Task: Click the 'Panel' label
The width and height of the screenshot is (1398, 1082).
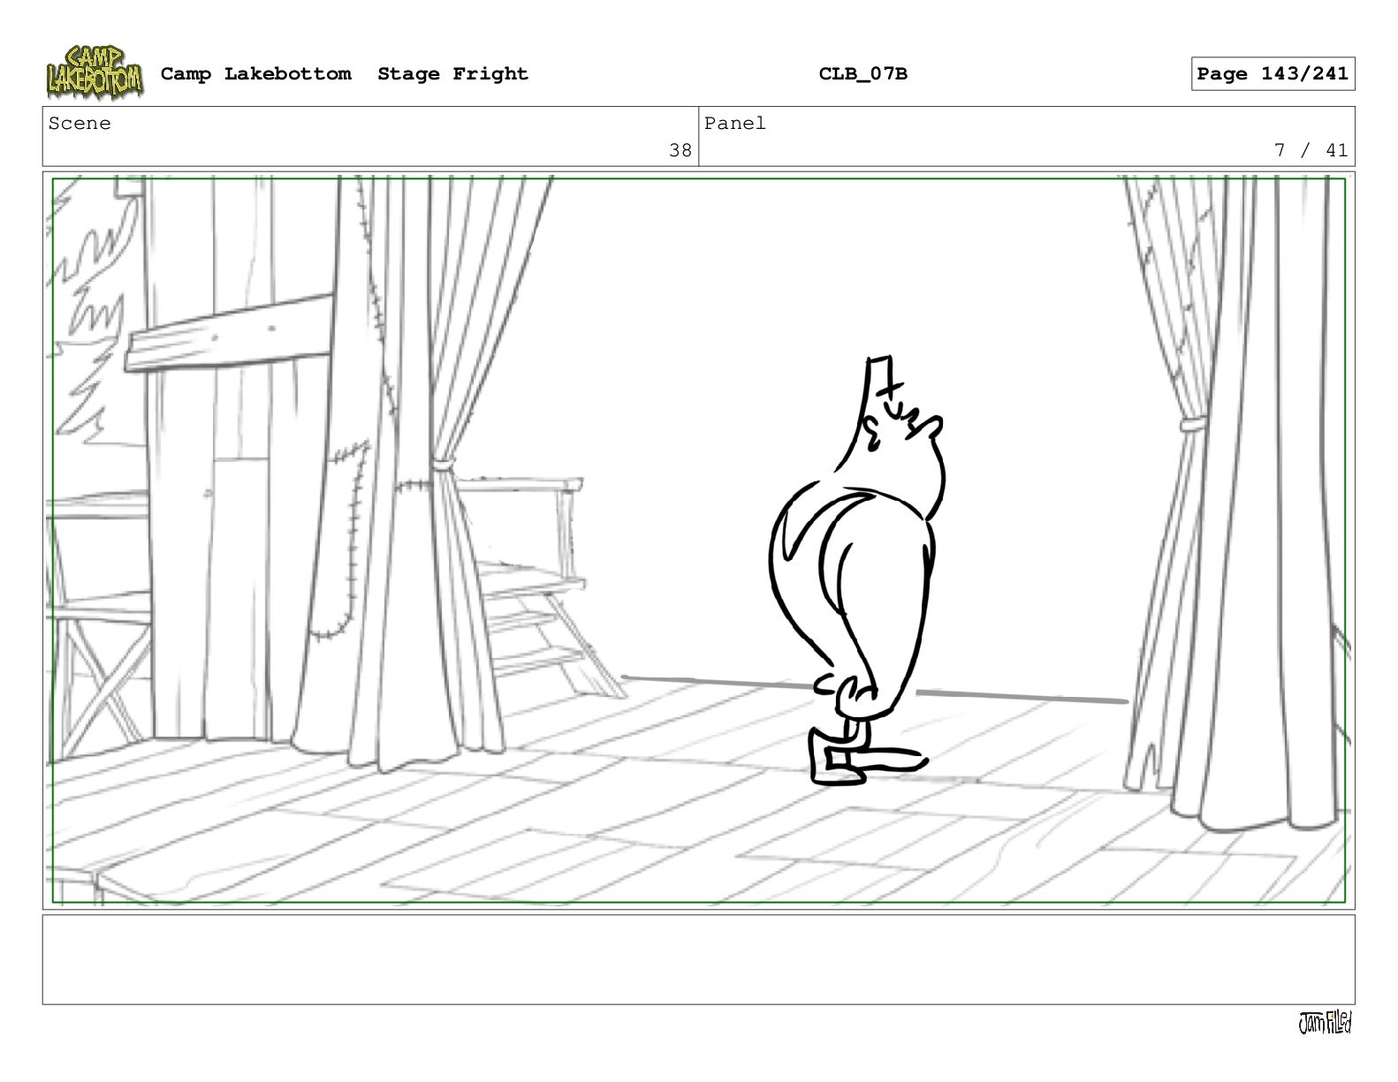Action: (735, 124)
